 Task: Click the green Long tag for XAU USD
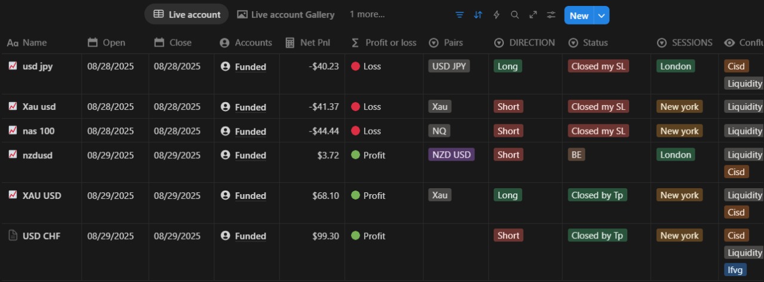[507, 195]
